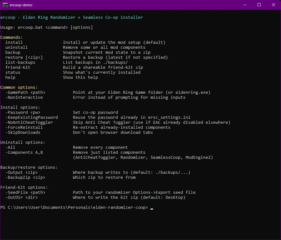Click the 'Common options:' heading

click(19, 87)
